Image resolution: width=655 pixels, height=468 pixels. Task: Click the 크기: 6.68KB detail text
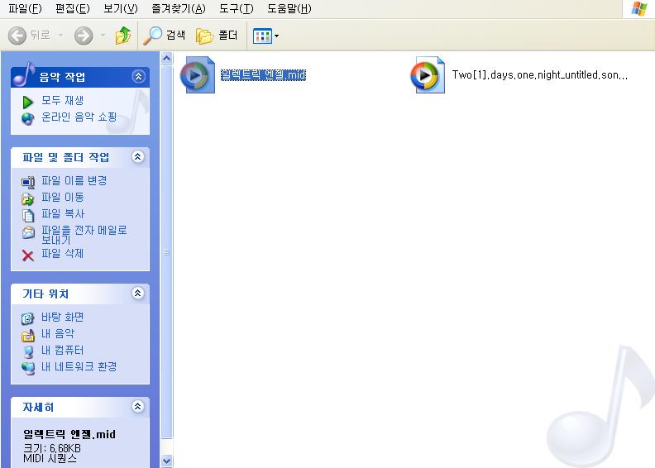coord(52,448)
